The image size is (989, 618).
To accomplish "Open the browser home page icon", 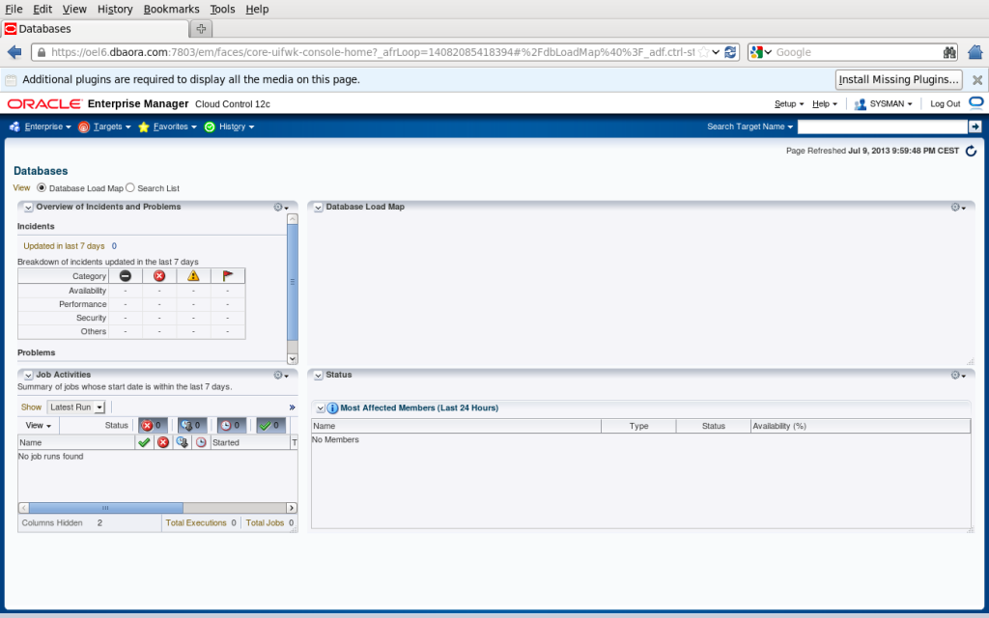I will (975, 52).
